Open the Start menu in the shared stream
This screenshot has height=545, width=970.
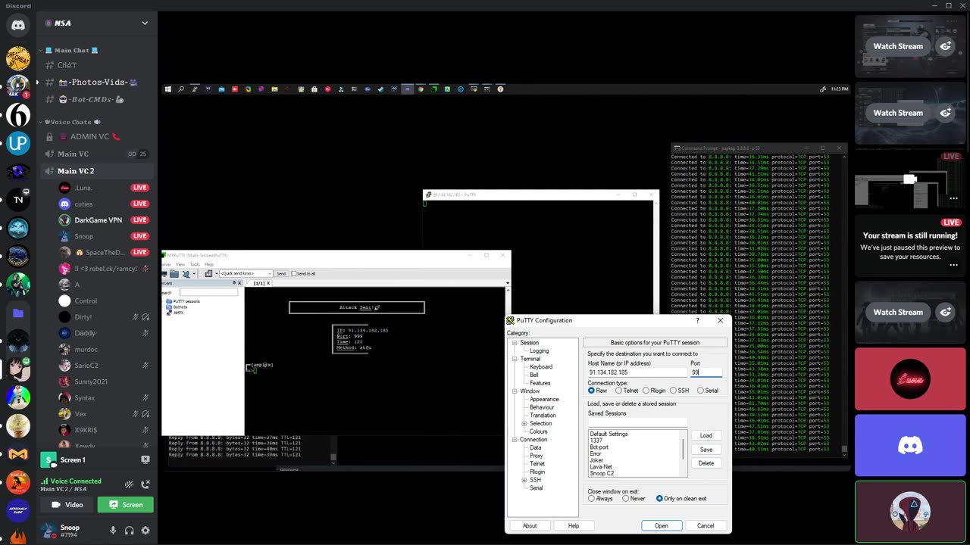(168, 89)
